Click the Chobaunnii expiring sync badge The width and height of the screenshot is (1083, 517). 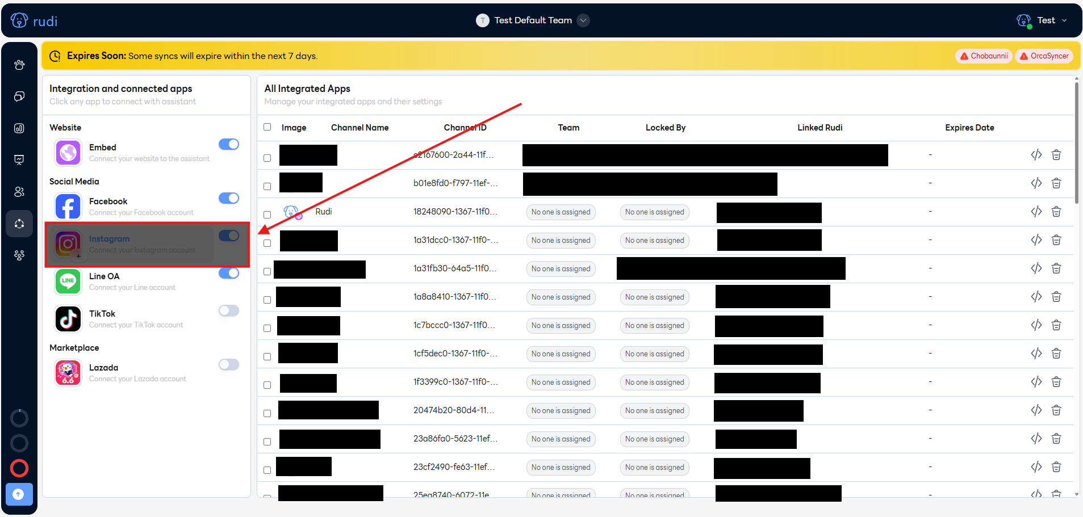point(984,56)
